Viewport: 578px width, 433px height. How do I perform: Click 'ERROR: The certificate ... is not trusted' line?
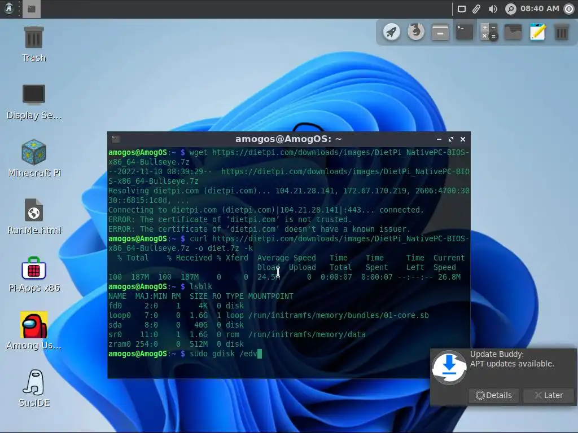(x=230, y=220)
